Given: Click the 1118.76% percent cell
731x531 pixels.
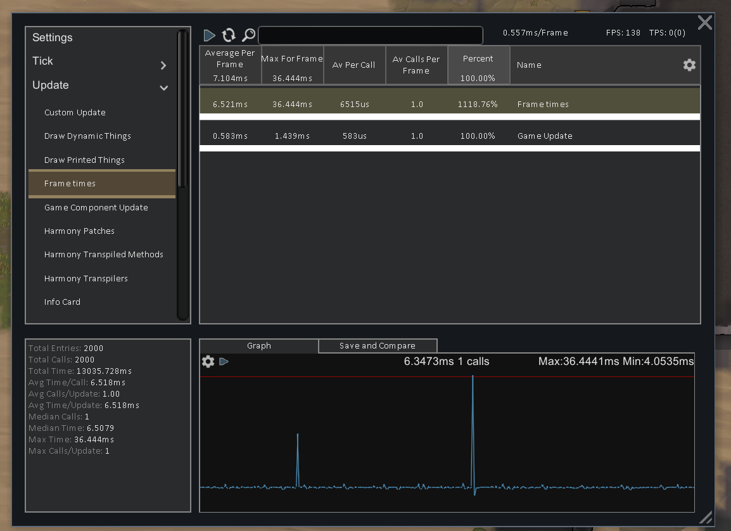Looking at the screenshot, I should point(478,105).
